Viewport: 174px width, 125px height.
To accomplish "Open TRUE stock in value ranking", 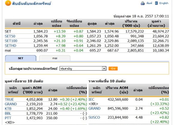I will pyautogui.click(x=9, y=99).
